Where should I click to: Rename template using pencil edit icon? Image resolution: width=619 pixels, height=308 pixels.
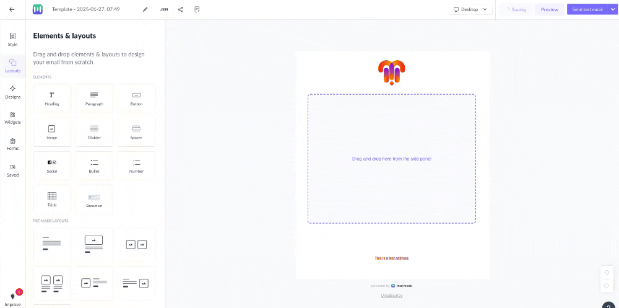pos(145,9)
